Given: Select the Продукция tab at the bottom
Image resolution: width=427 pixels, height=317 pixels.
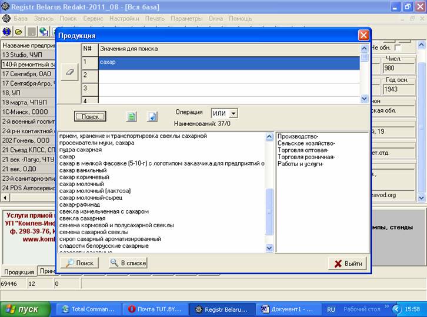Looking at the screenshot, I should point(18,272).
